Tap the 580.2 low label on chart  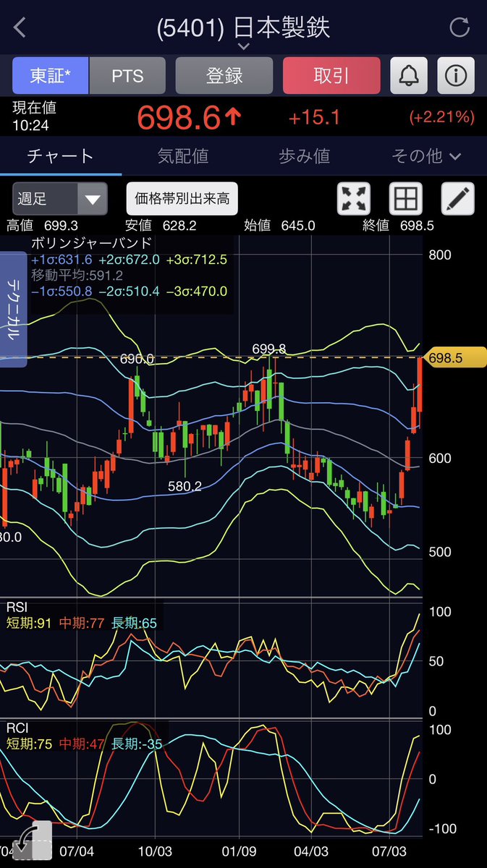click(x=185, y=486)
